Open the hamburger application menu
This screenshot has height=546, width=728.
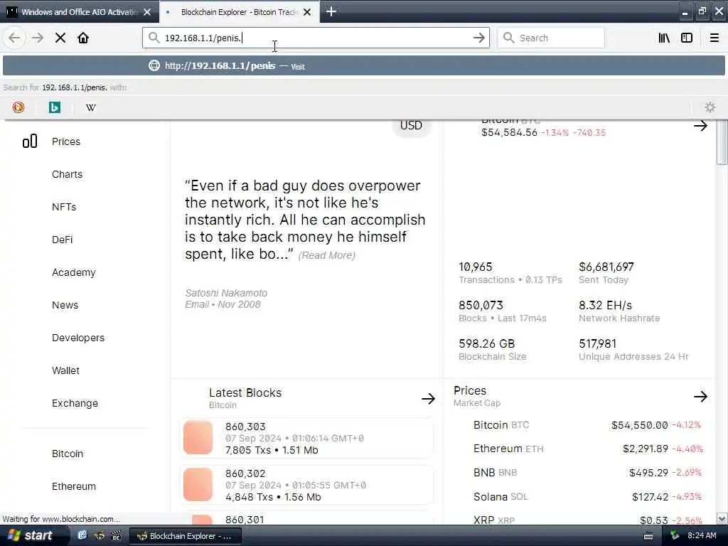714,38
